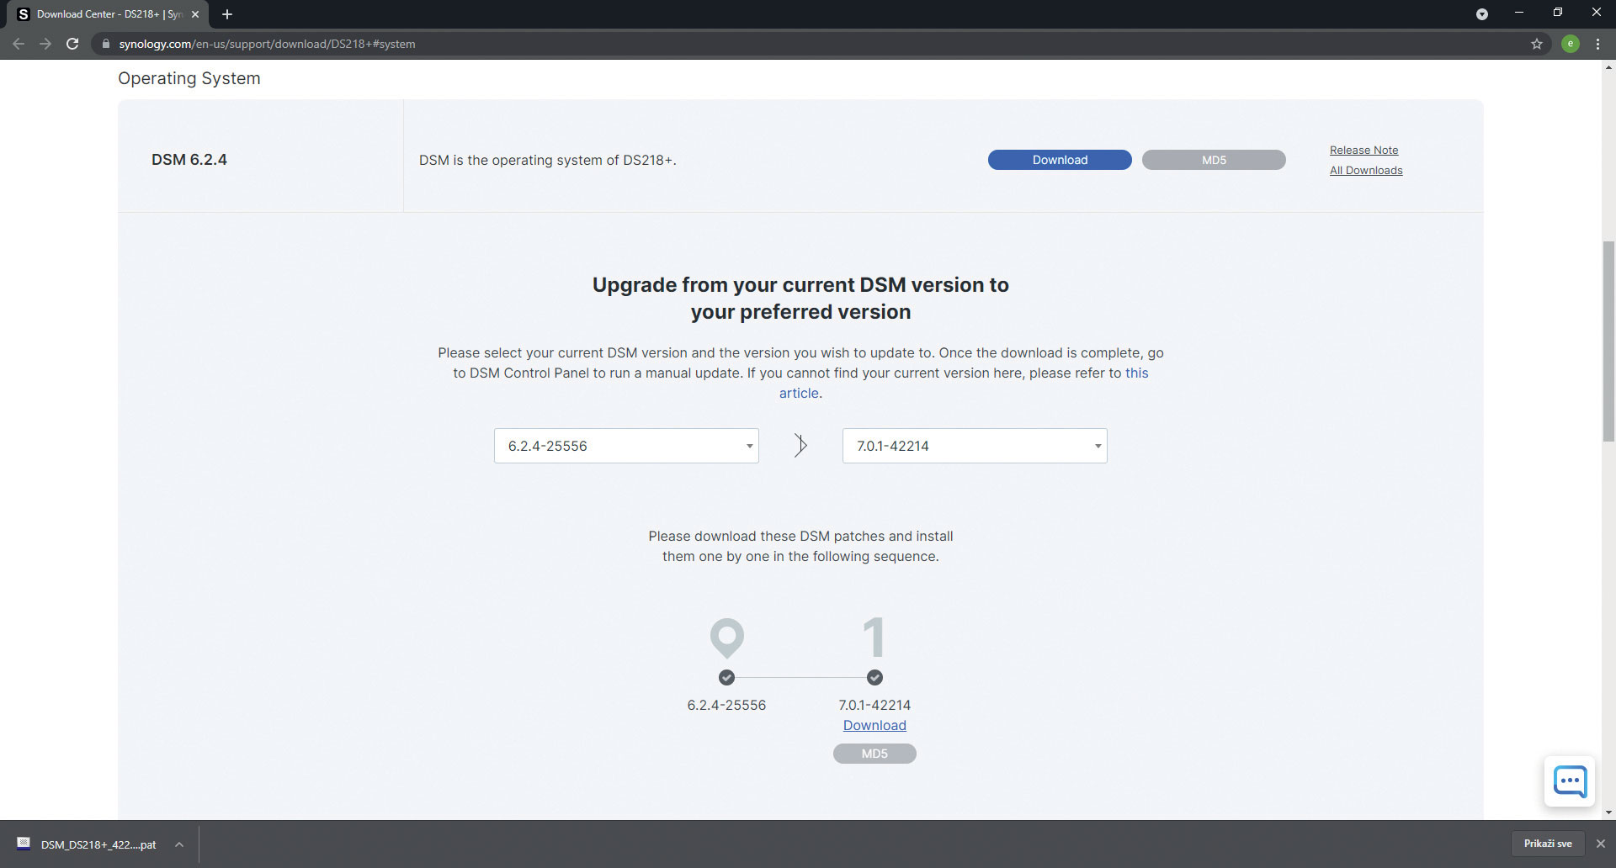Click the Download link under 7.0.1-42214

tap(874, 725)
